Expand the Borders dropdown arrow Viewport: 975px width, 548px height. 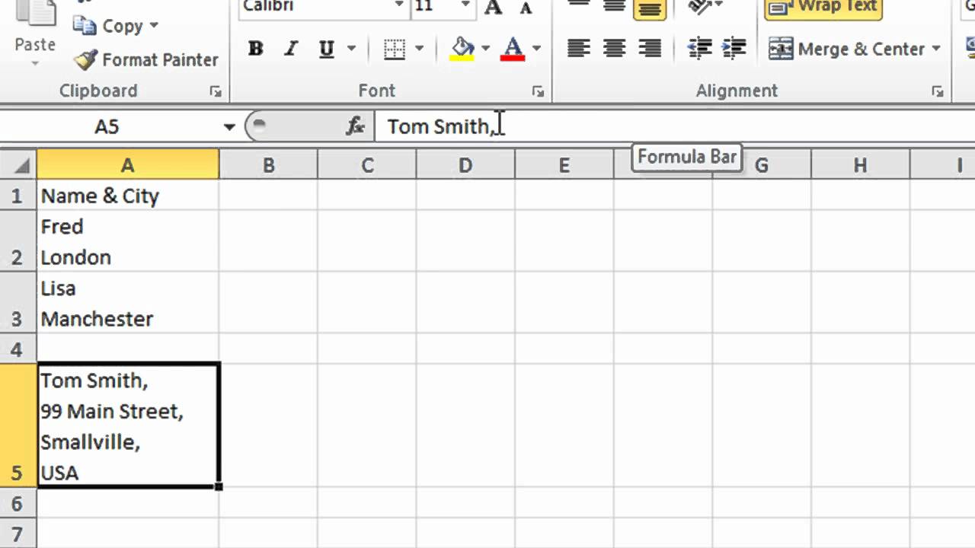click(x=419, y=49)
